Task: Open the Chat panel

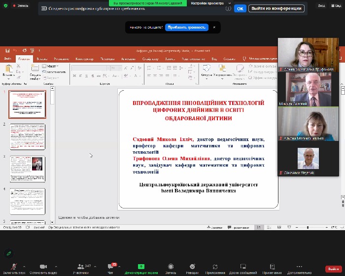Action: tap(110, 267)
